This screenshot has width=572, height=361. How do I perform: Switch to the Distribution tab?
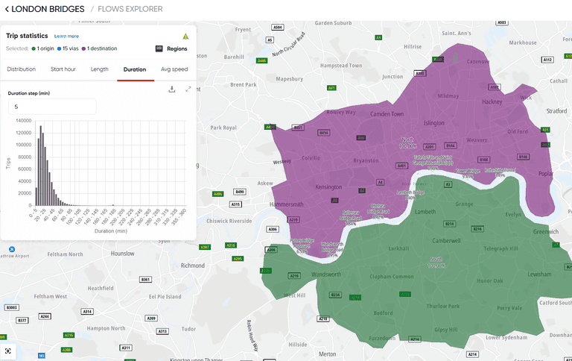click(22, 69)
